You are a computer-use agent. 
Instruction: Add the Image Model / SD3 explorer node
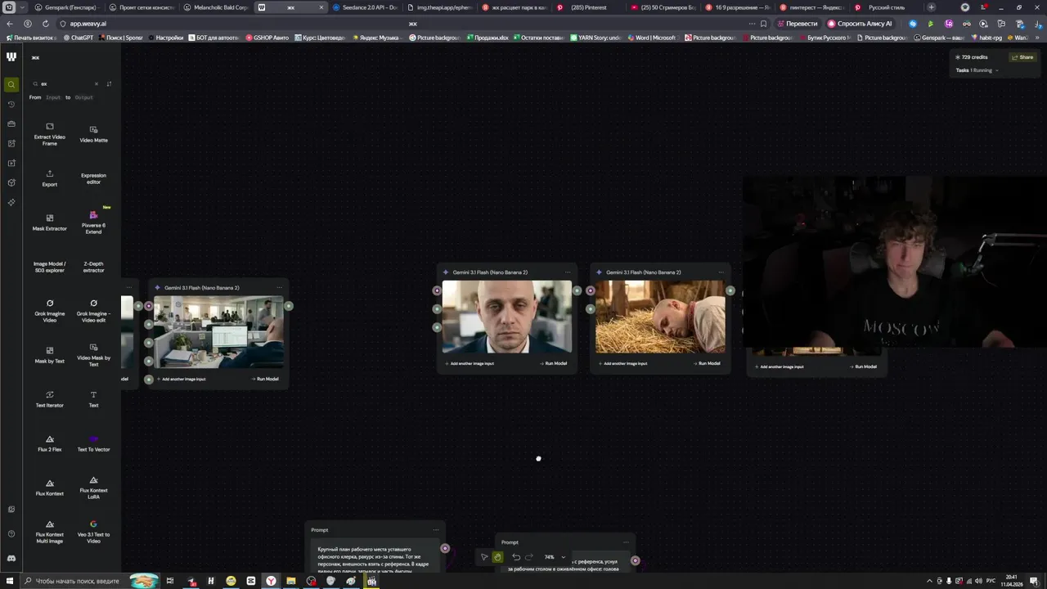point(50,267)
